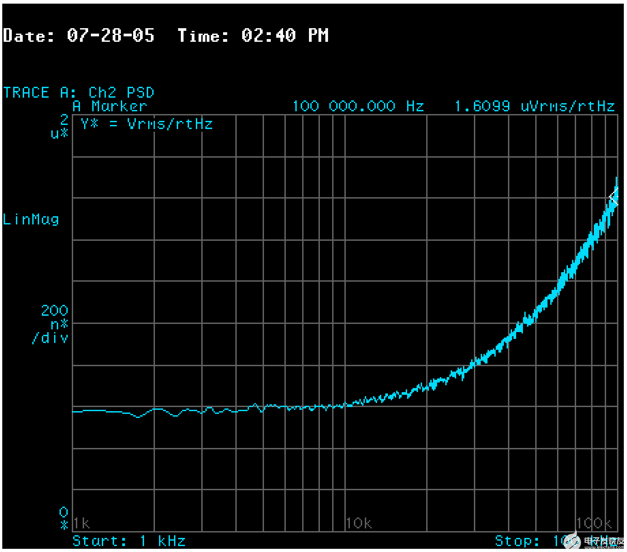
Task: Click the top axis value 2 u*
Action: (x=60, y=126)
